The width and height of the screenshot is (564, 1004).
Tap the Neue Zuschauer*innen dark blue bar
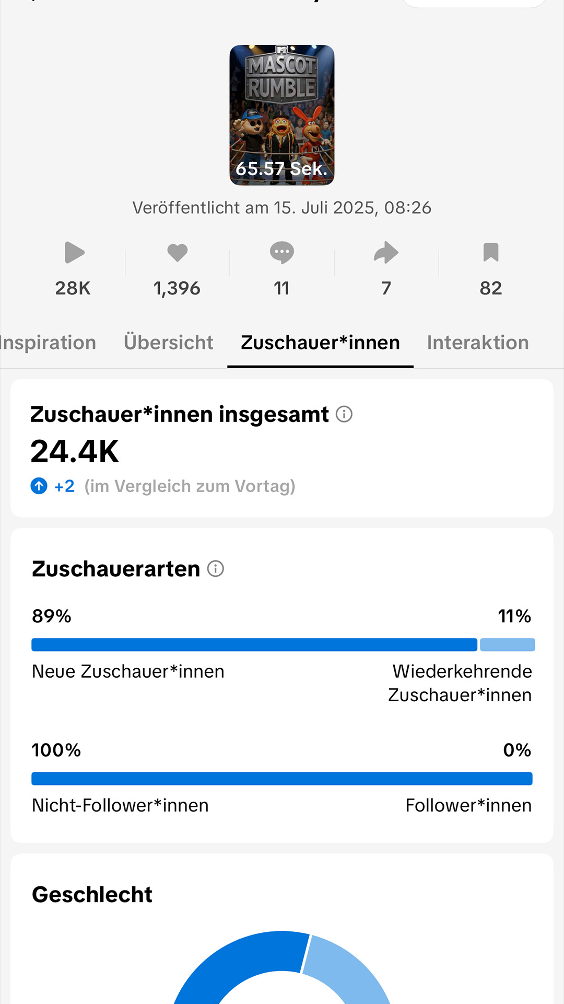[x=254, y=645]
